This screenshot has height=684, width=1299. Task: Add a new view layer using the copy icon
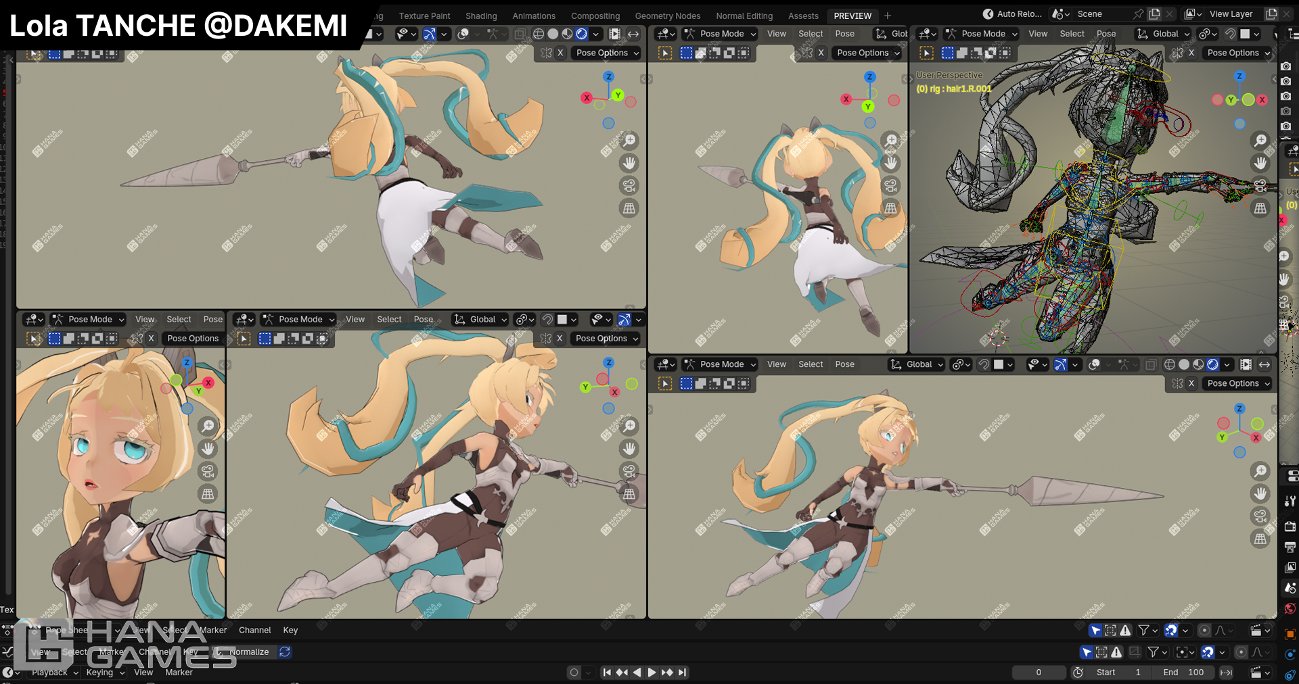point(1271,14)
